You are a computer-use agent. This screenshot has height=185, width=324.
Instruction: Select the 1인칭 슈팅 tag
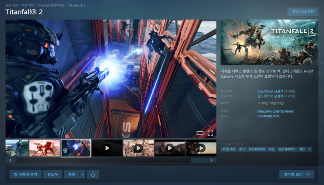click(229, 149)
